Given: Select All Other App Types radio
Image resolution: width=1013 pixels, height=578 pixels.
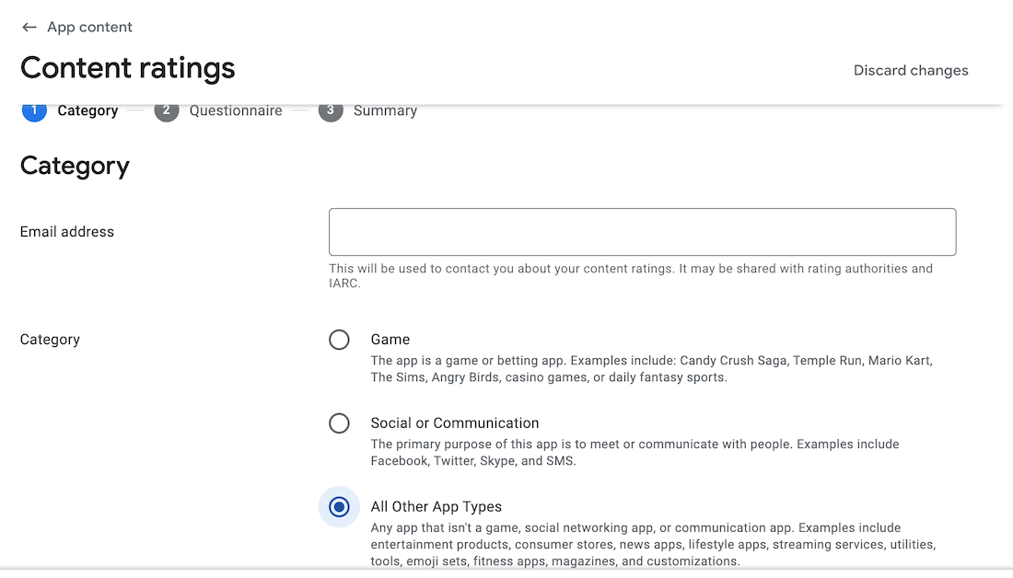Looking at the screenshot, I should (x=339, y=507).
